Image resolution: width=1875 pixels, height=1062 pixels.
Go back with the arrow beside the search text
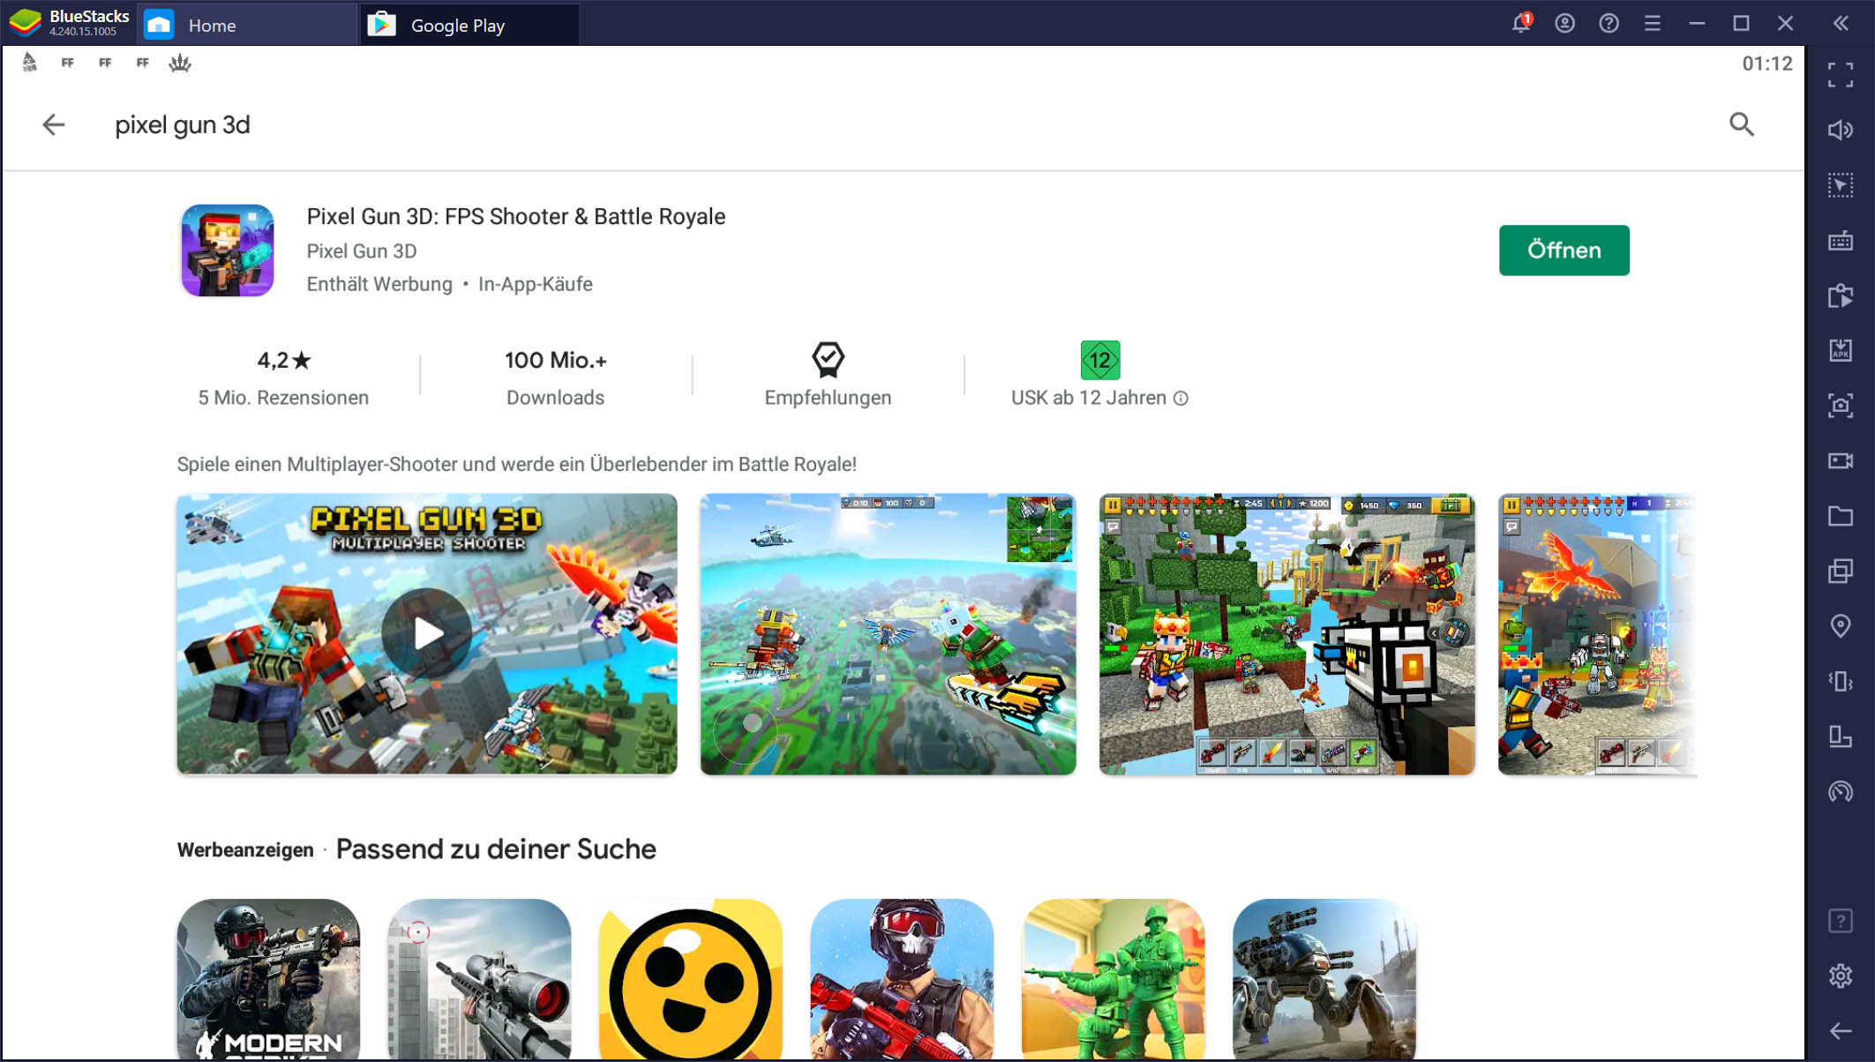click(54, 125)
